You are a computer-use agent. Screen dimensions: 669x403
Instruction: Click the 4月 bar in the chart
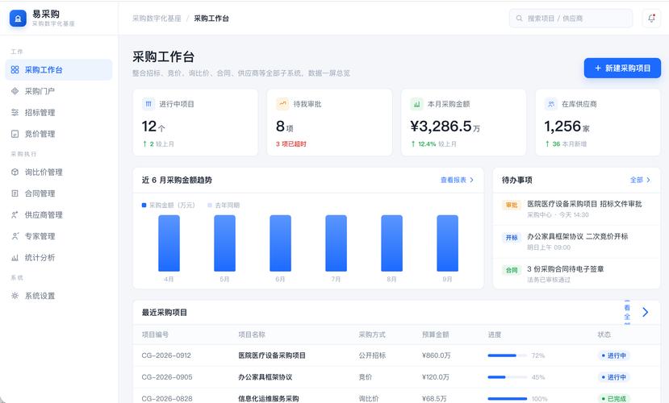coord(169,243)
